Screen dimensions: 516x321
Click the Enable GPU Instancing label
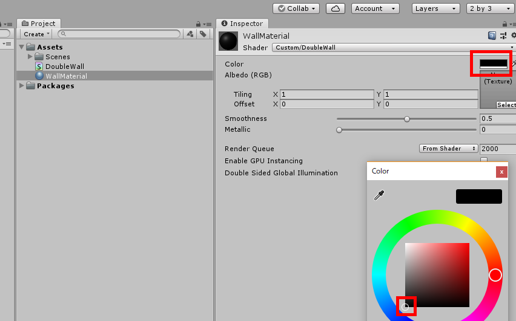tap(263, 161)
